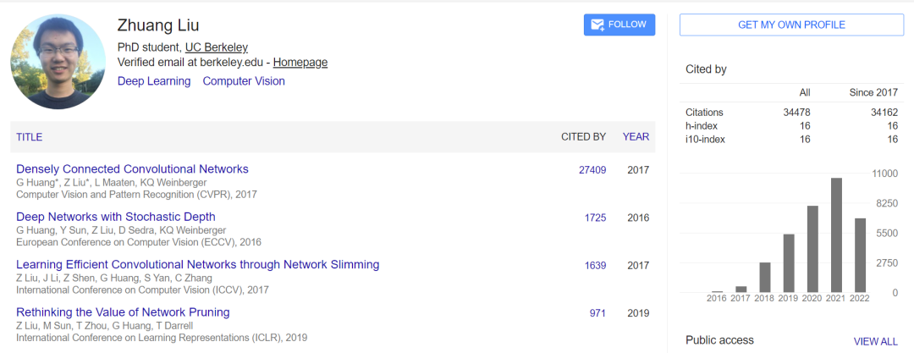Open the UC Berkeley affiliation link
This screenshot has height=353, width=914.
point(217,47)
